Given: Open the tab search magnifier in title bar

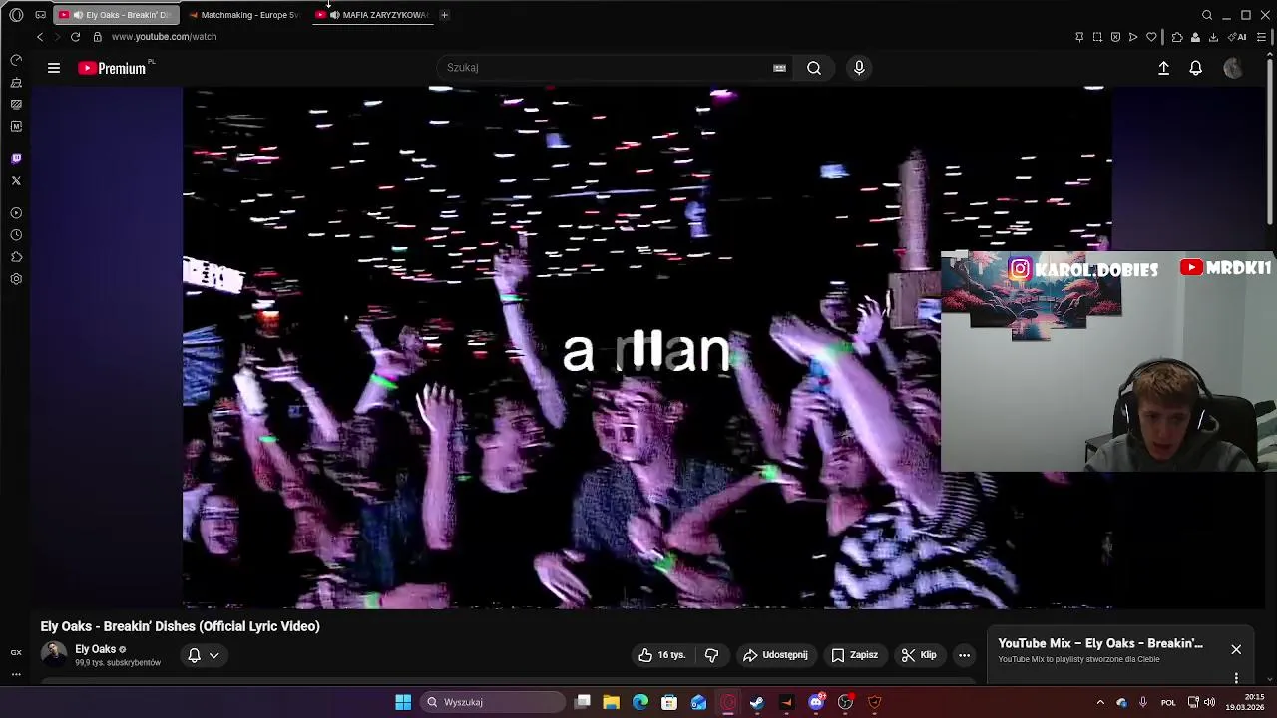Looking at the screenshot, I should click(1207, 15).
